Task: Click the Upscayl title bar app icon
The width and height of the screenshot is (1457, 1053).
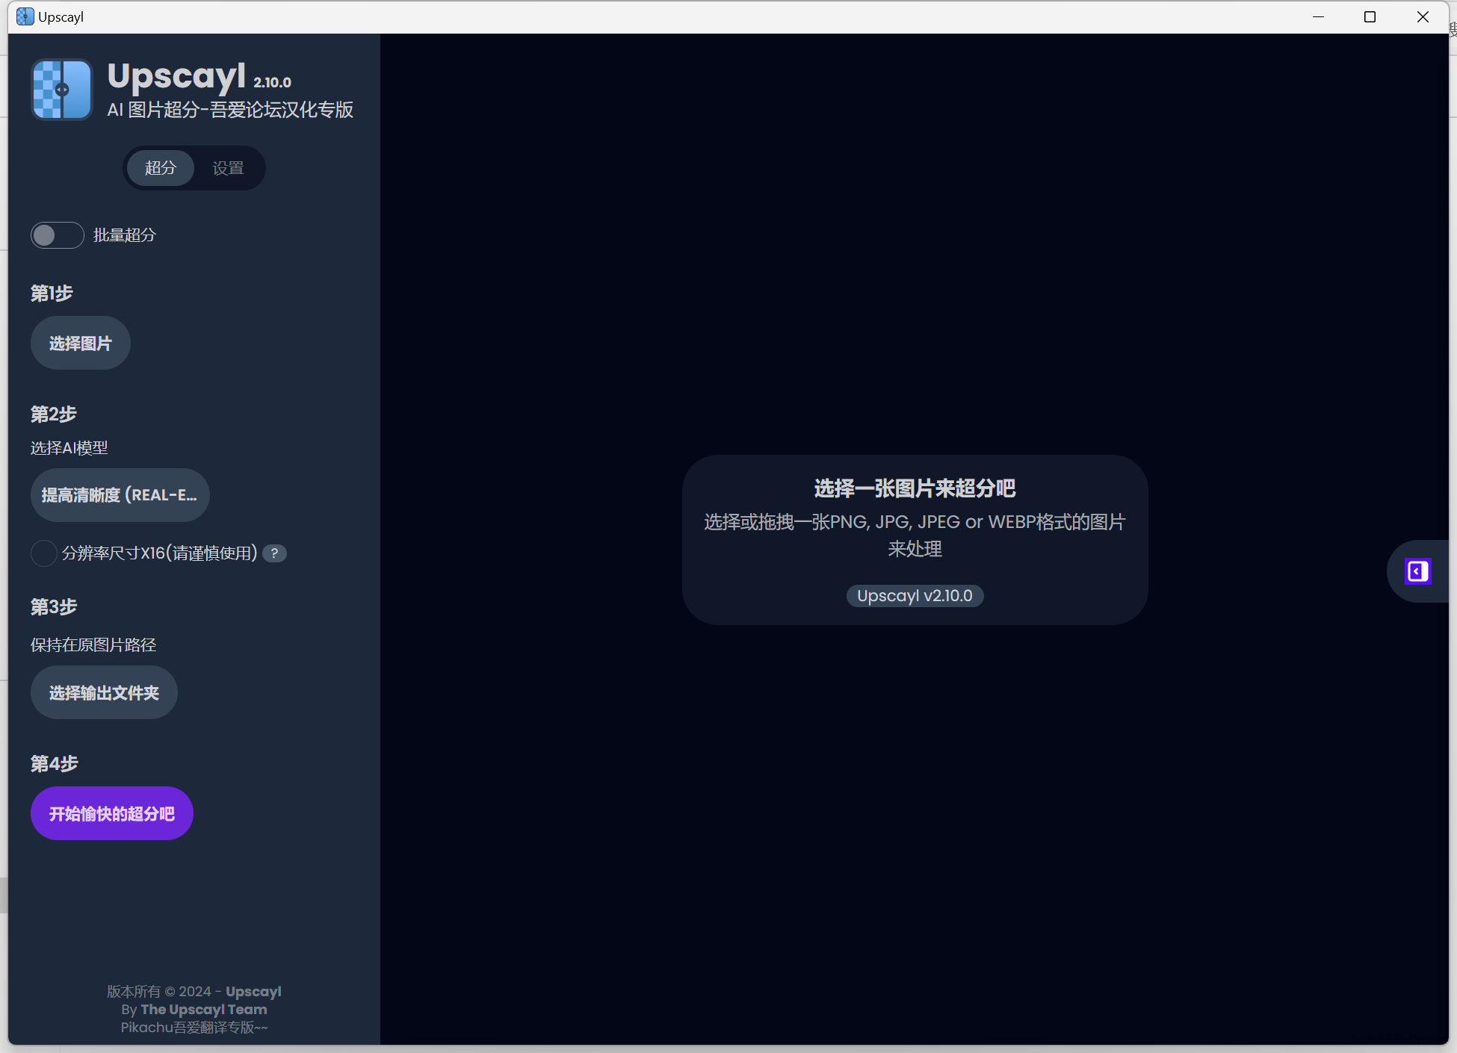Action: tap(25, 16)
